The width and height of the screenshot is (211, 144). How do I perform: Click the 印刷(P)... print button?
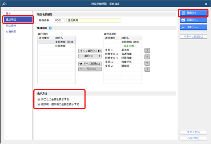[x=193, y=20]
